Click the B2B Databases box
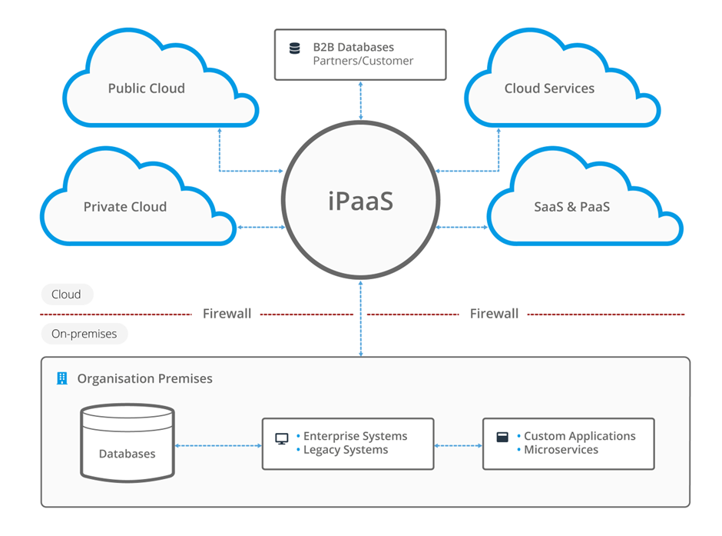 pyautogui.click(x=360, y=55)
